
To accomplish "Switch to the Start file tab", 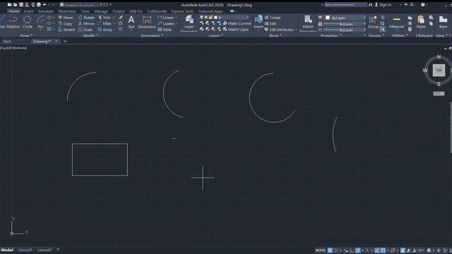I will pos(7,41).
